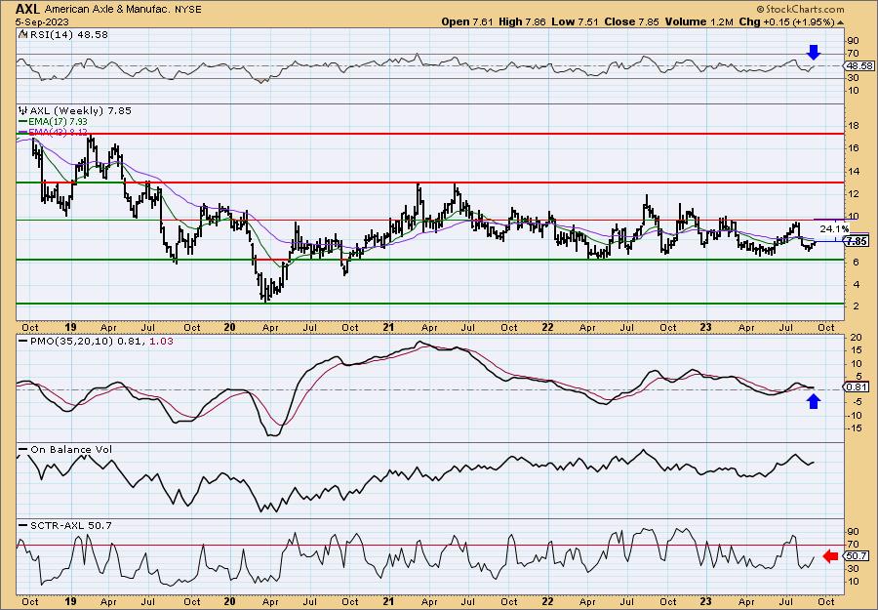Click the PMO signal value 1.03
Screen dimensions: 878x610
(161, 341)
